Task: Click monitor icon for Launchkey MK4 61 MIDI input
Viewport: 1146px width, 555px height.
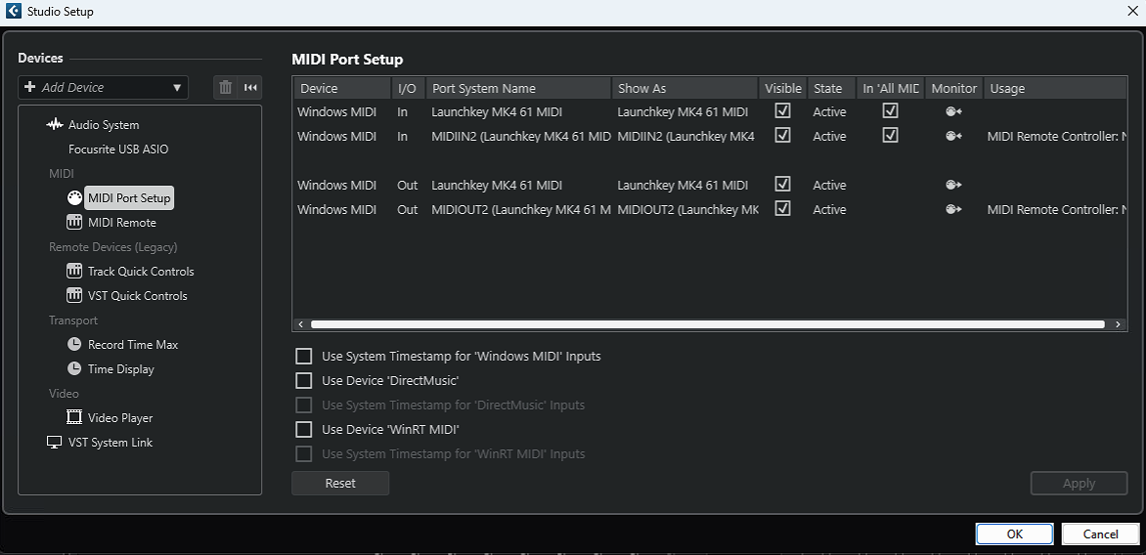Action: (x=953, y=111)
